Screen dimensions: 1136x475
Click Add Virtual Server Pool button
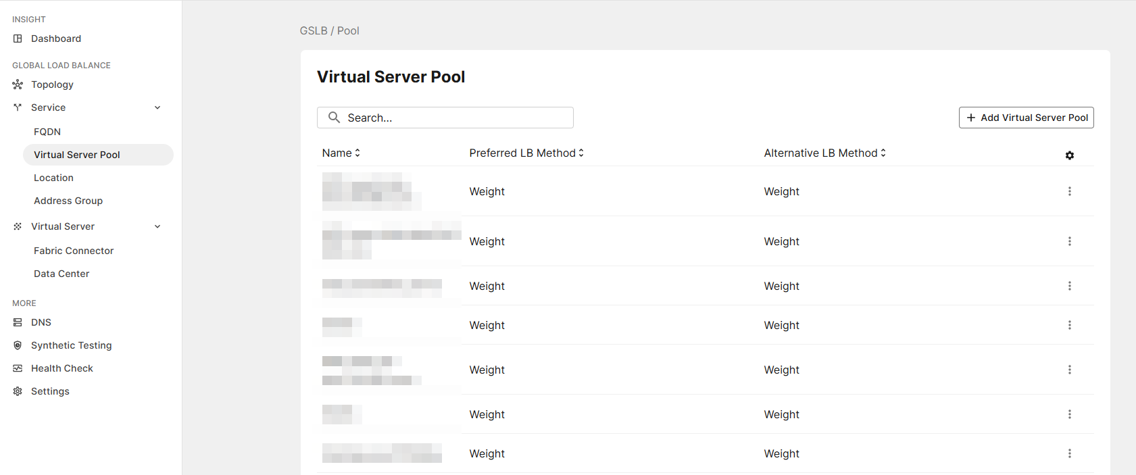(1026, 118)
